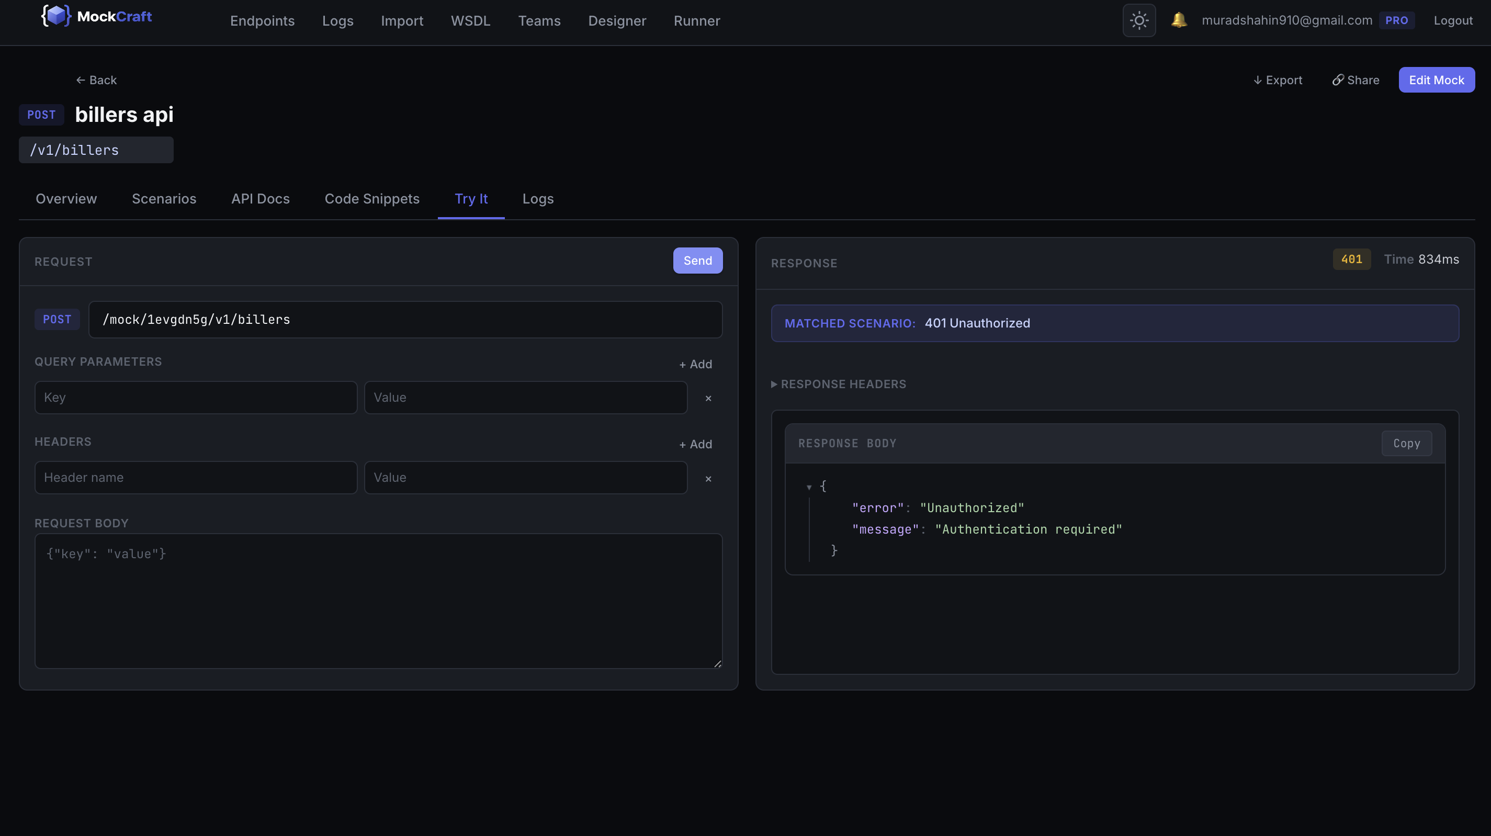This screenshot has width=1491, height=836.
Task: Click into the request body textarea
Action: click(x=378, y=601)
